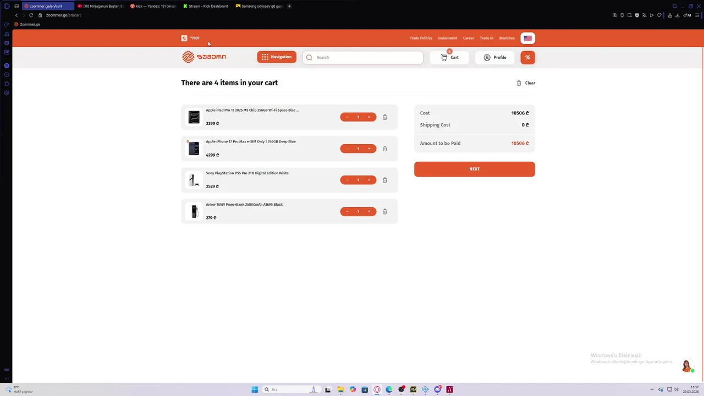Focus the Search input field
The image size is (704, 396).
click(363, 57)
